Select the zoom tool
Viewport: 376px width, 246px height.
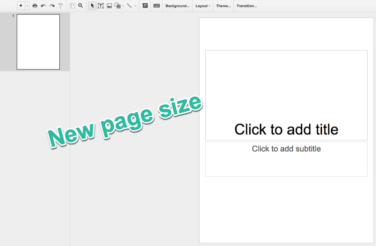80,6
